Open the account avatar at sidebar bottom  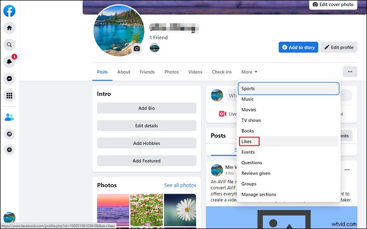tap(10, 217)
